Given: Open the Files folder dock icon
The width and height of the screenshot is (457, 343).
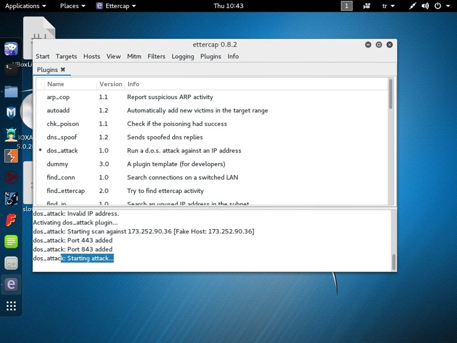Looking at the screenshot, I should [x=11, y=91].
